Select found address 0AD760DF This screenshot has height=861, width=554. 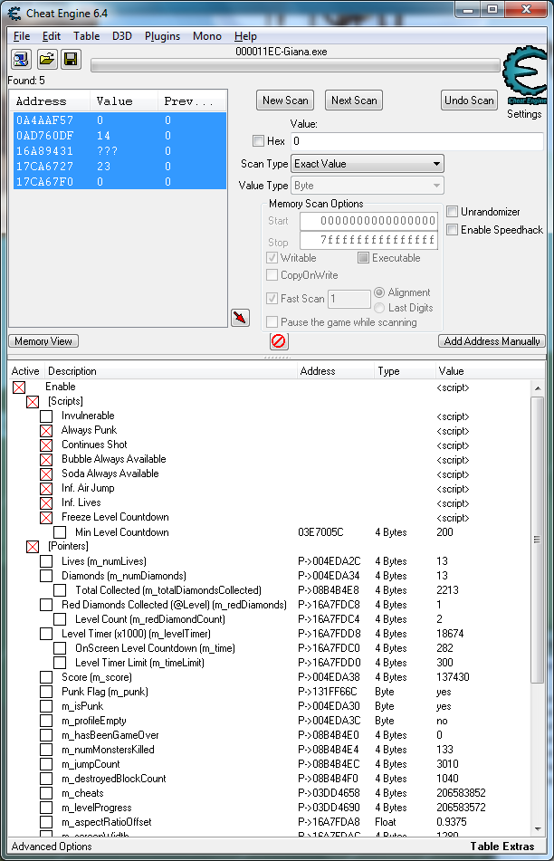(119, 136)
